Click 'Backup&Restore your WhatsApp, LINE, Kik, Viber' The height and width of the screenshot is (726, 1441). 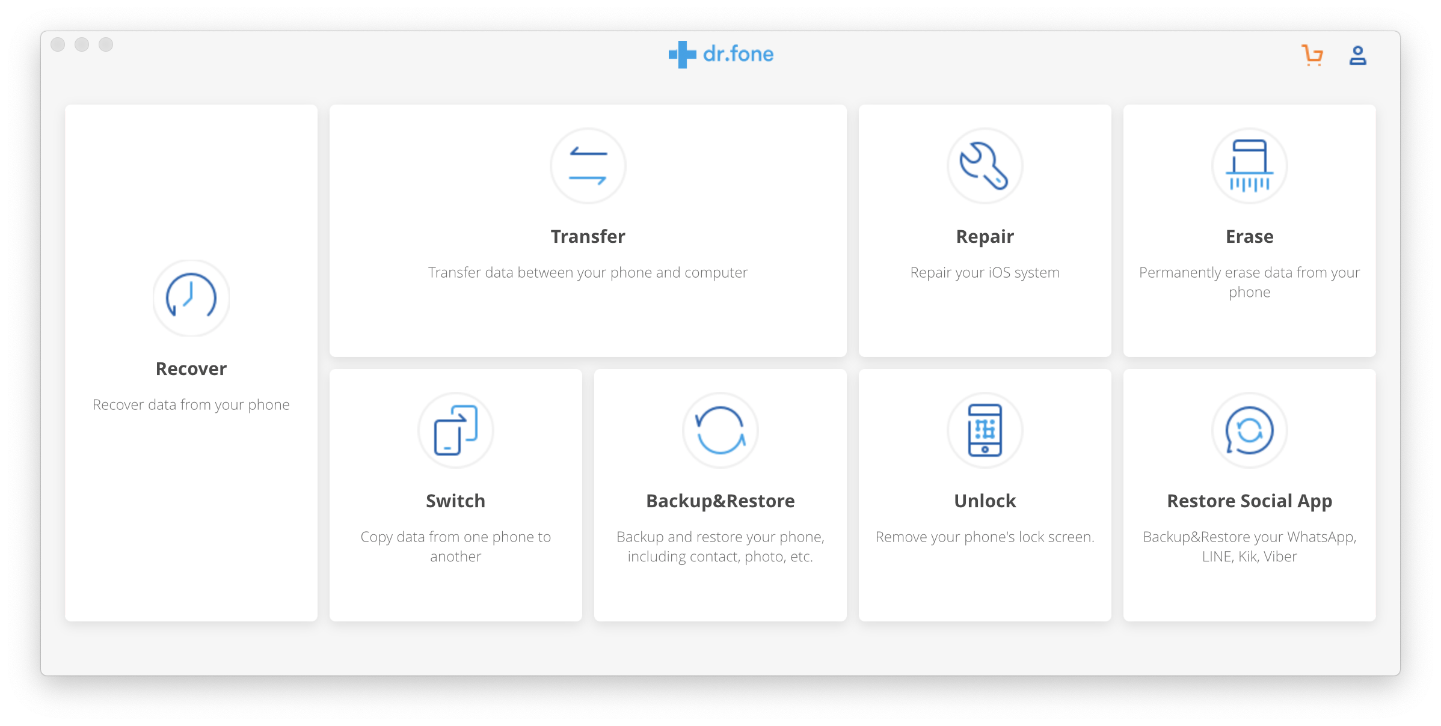pyautogui.click(x=1250, y=547)
